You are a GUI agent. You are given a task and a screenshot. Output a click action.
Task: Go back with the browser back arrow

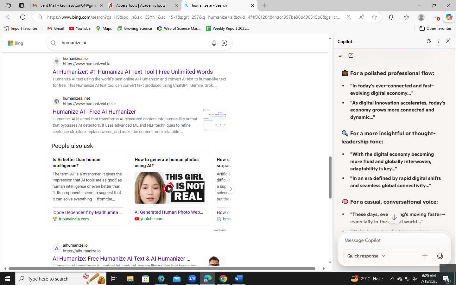click(9, 17)
